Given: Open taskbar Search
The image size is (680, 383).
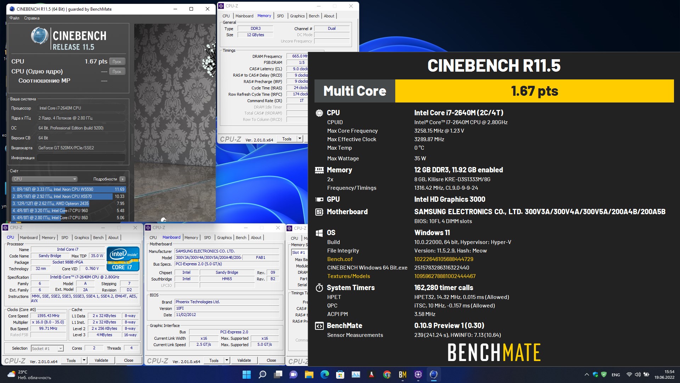Looking at the screenshot, I should (x=262, y=374).
